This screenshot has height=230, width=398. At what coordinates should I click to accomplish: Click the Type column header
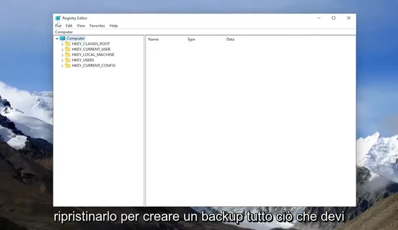point(191,39)
